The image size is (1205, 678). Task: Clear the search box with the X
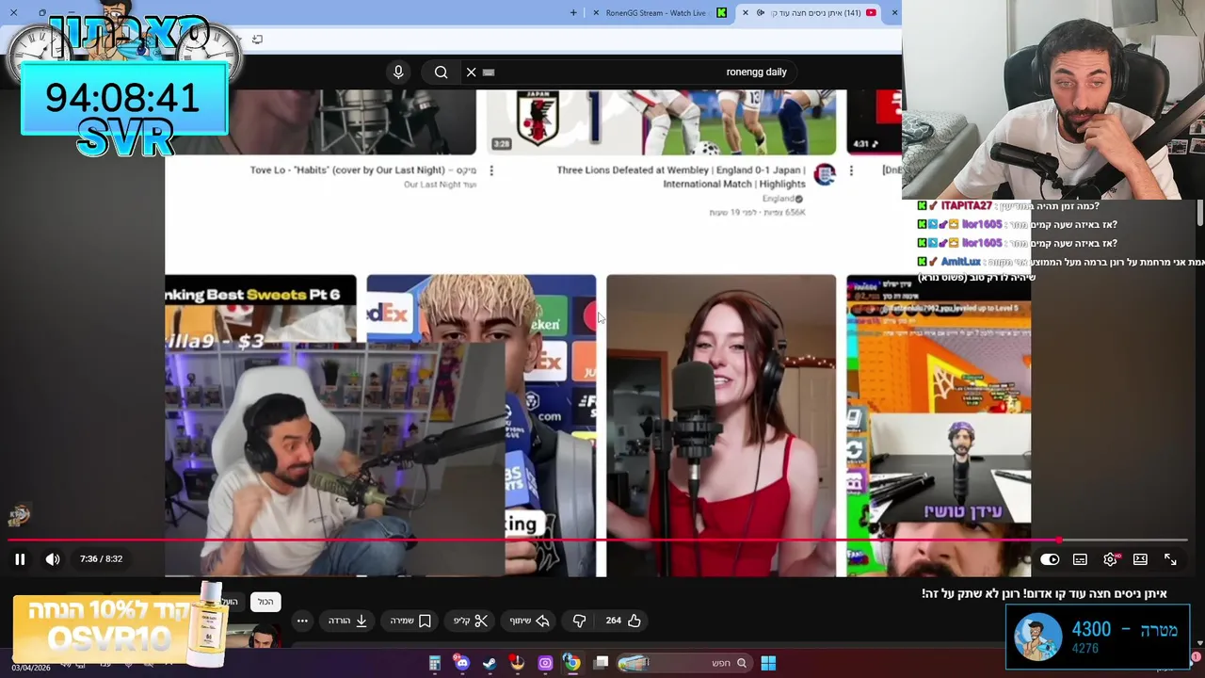point(471,72)
